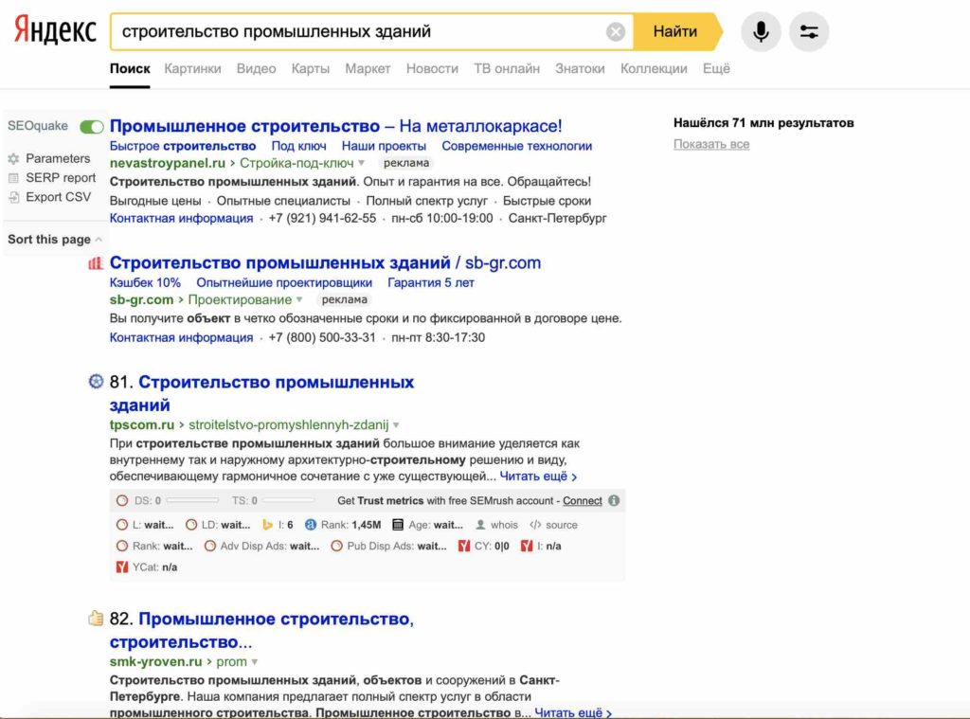Open Гарантия 5 лет sitelink
This screenshot has height=719, width=970.
click(x=431, y=283)
